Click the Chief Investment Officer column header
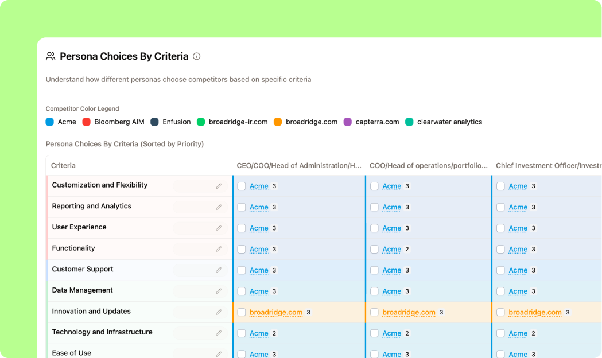The width and height of the screenshot is (602, 358). point(549,166)
